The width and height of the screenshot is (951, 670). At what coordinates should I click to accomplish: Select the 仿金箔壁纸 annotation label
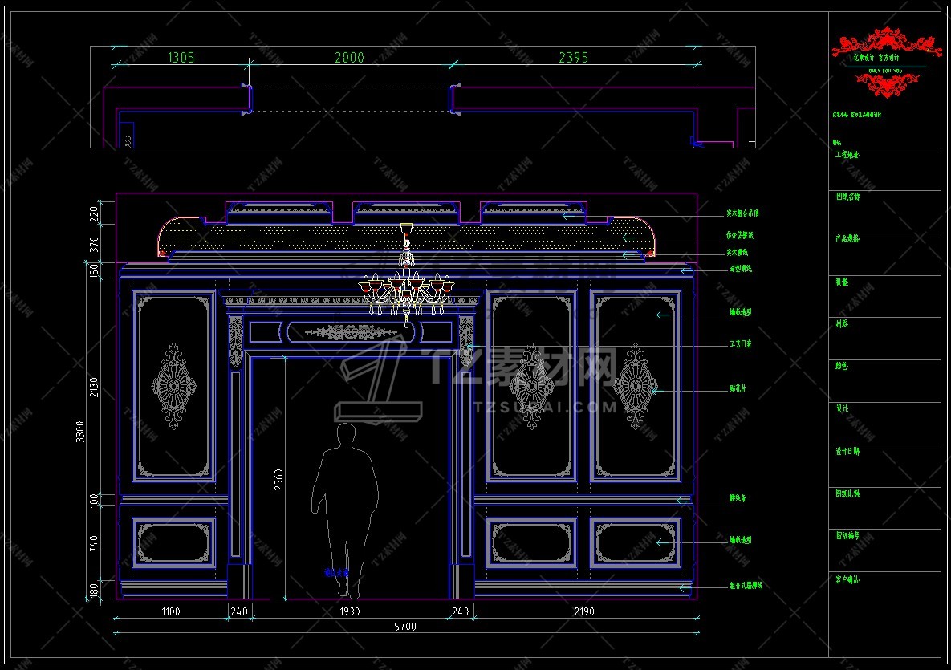(x=740, y=235)
